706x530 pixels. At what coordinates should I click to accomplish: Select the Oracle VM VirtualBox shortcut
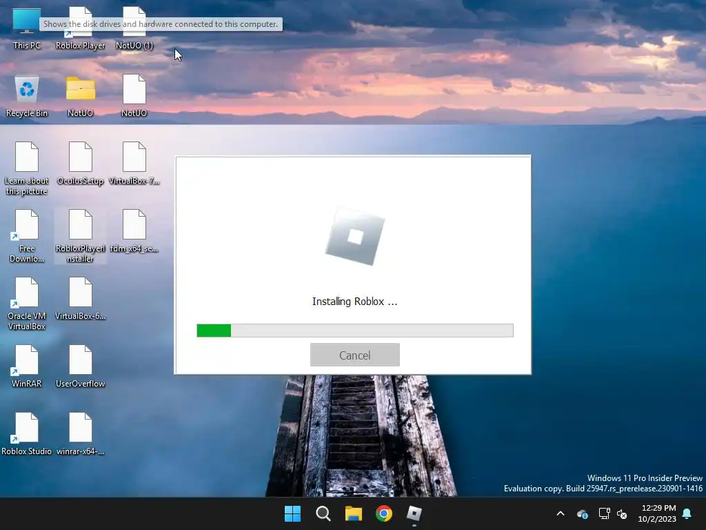point(27,304)
